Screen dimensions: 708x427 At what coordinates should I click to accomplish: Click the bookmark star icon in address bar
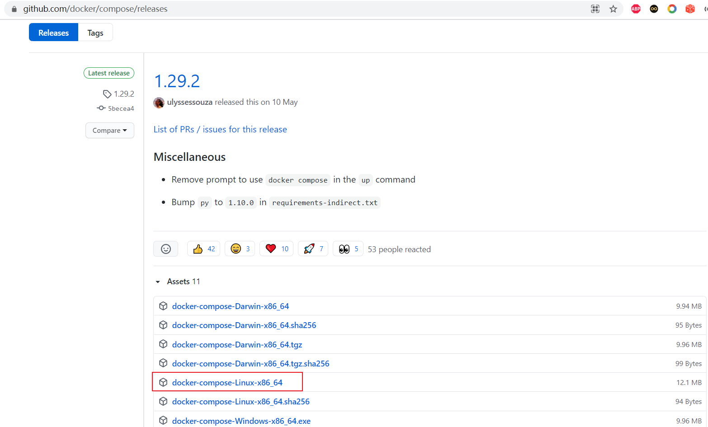point(613,9)
